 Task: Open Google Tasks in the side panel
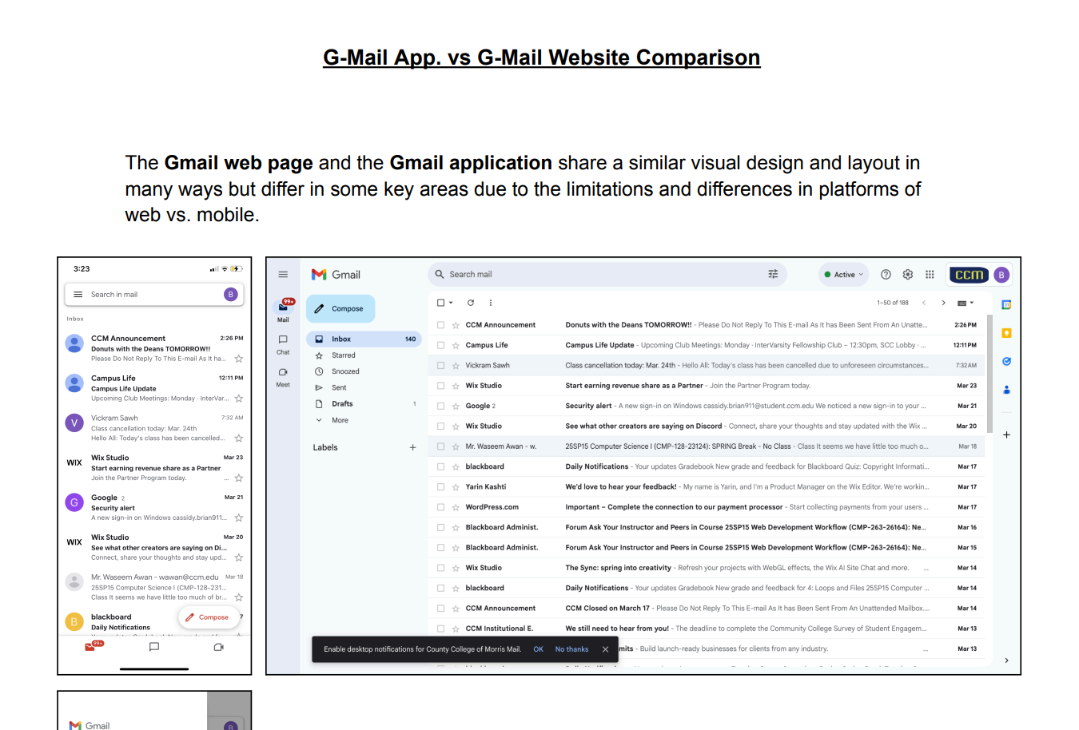click(x=1006, y=361)
